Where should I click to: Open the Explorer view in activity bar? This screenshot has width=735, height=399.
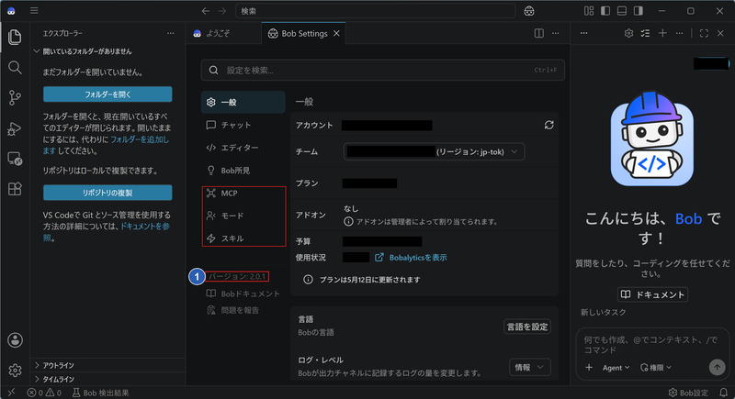coord(15,37)
